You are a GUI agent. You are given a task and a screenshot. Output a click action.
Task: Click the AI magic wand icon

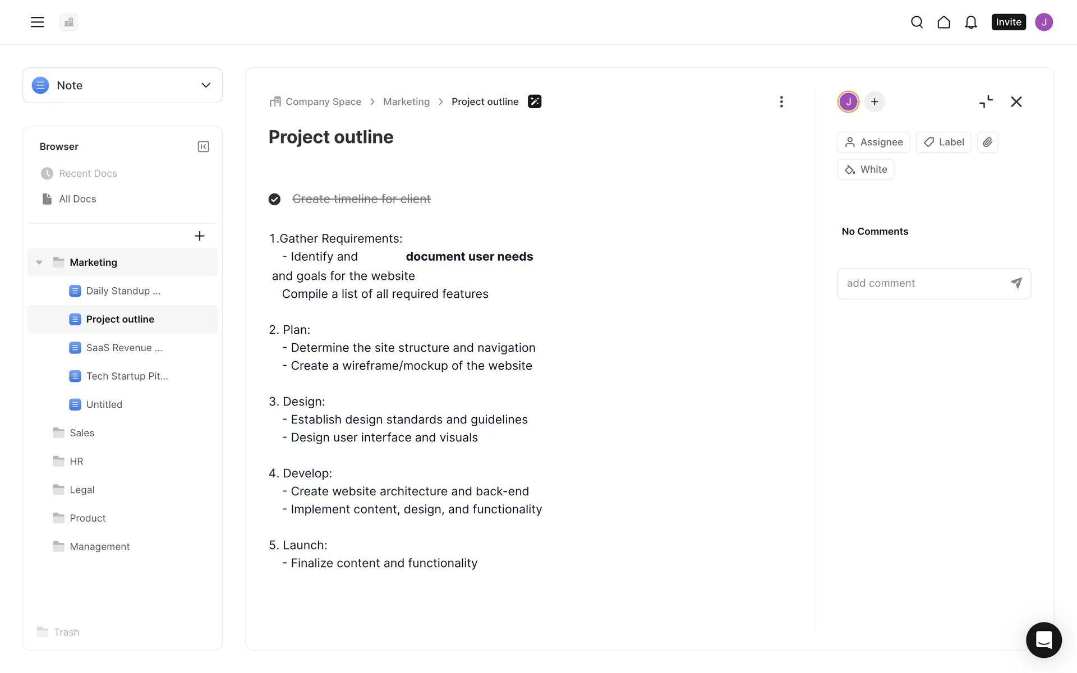[535, 102]
